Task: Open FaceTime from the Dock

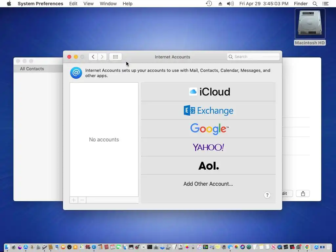Action: (119, 247)
